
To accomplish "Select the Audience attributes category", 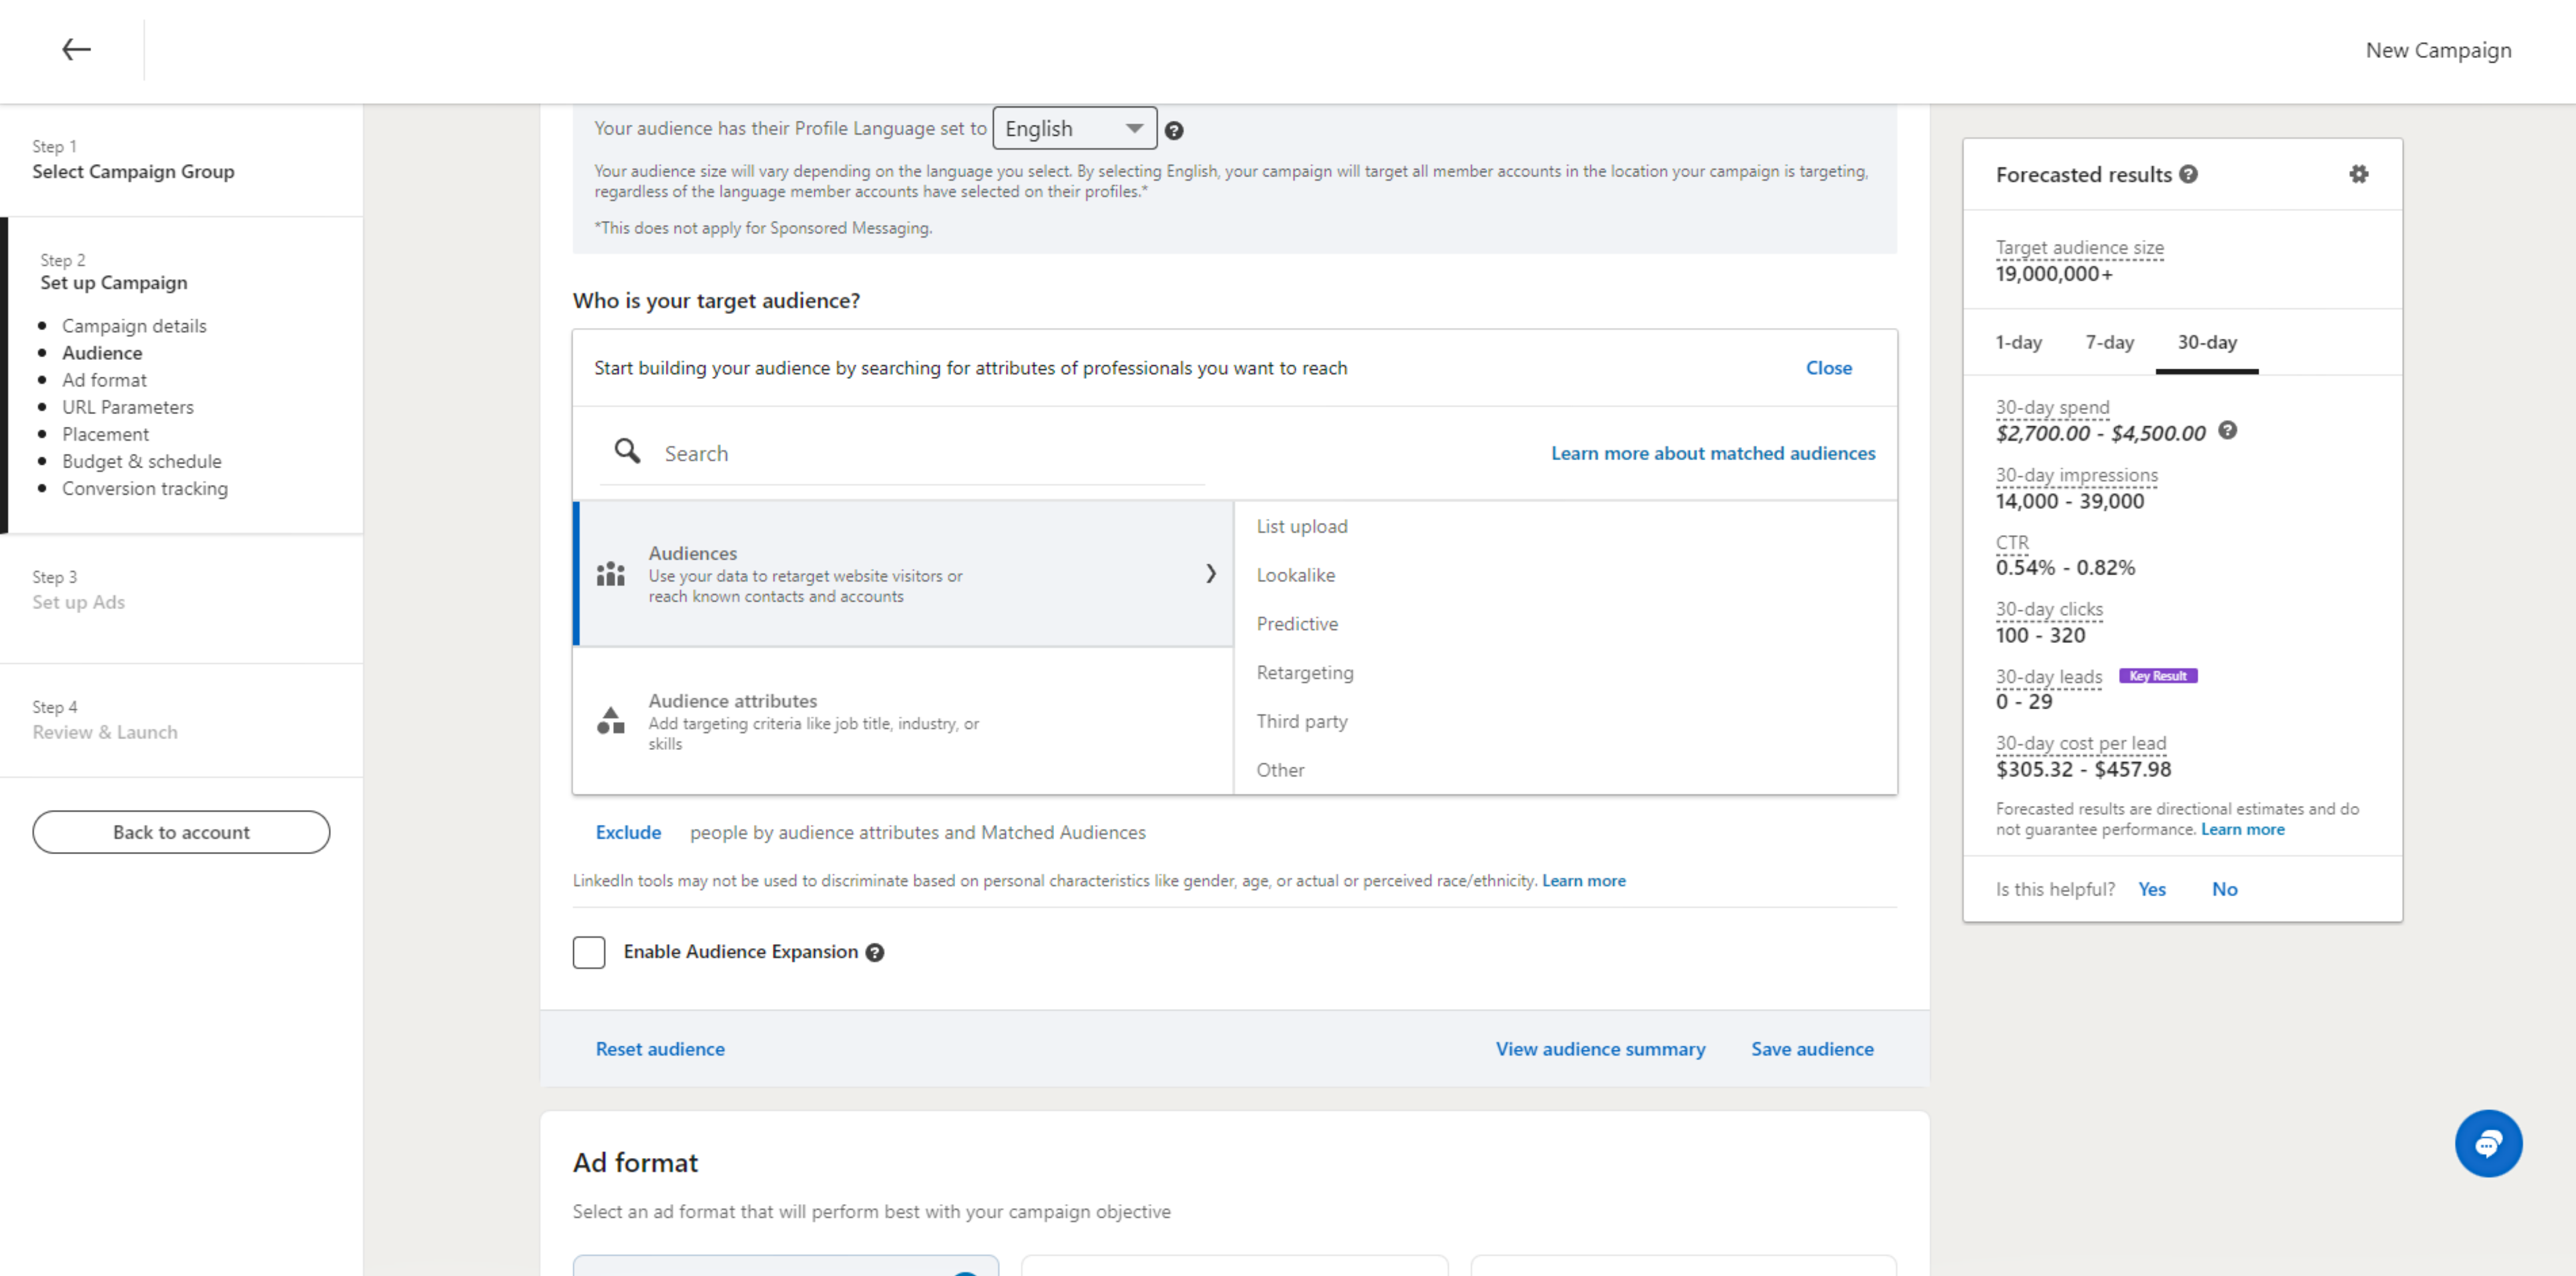I will 903,721.
